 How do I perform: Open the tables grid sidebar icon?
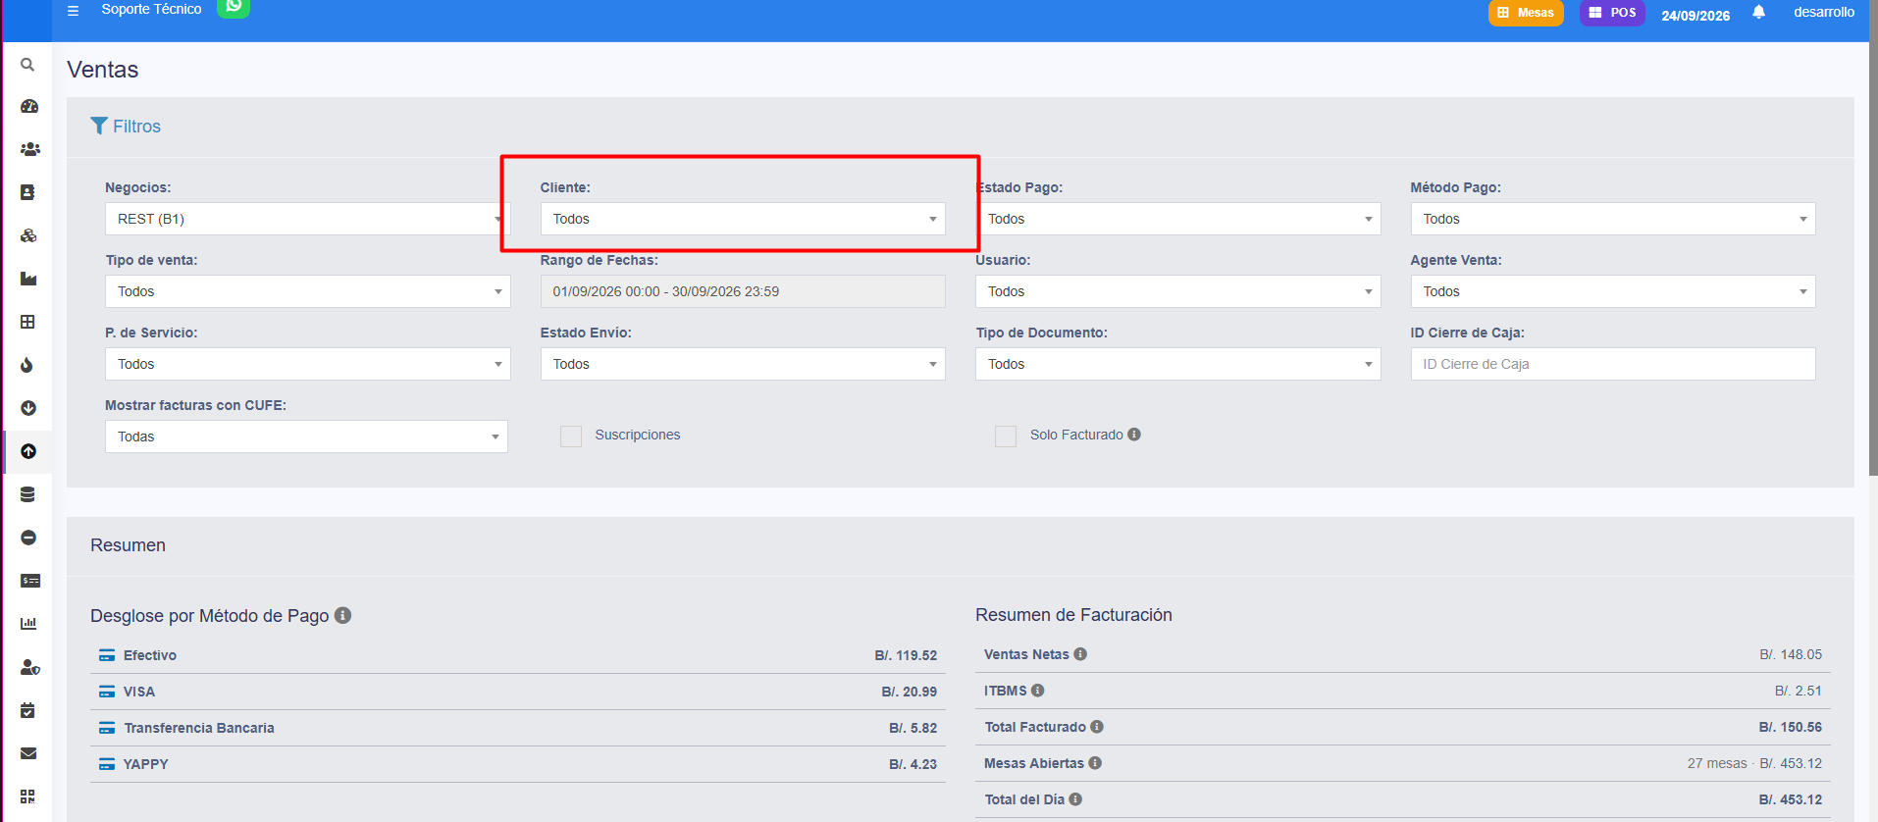coord(27,322)
